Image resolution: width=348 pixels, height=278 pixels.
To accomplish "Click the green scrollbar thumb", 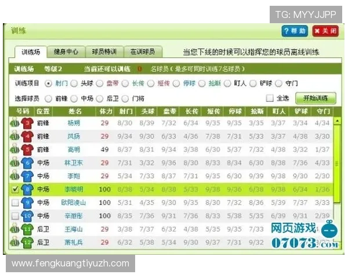I will click(337, 163).
